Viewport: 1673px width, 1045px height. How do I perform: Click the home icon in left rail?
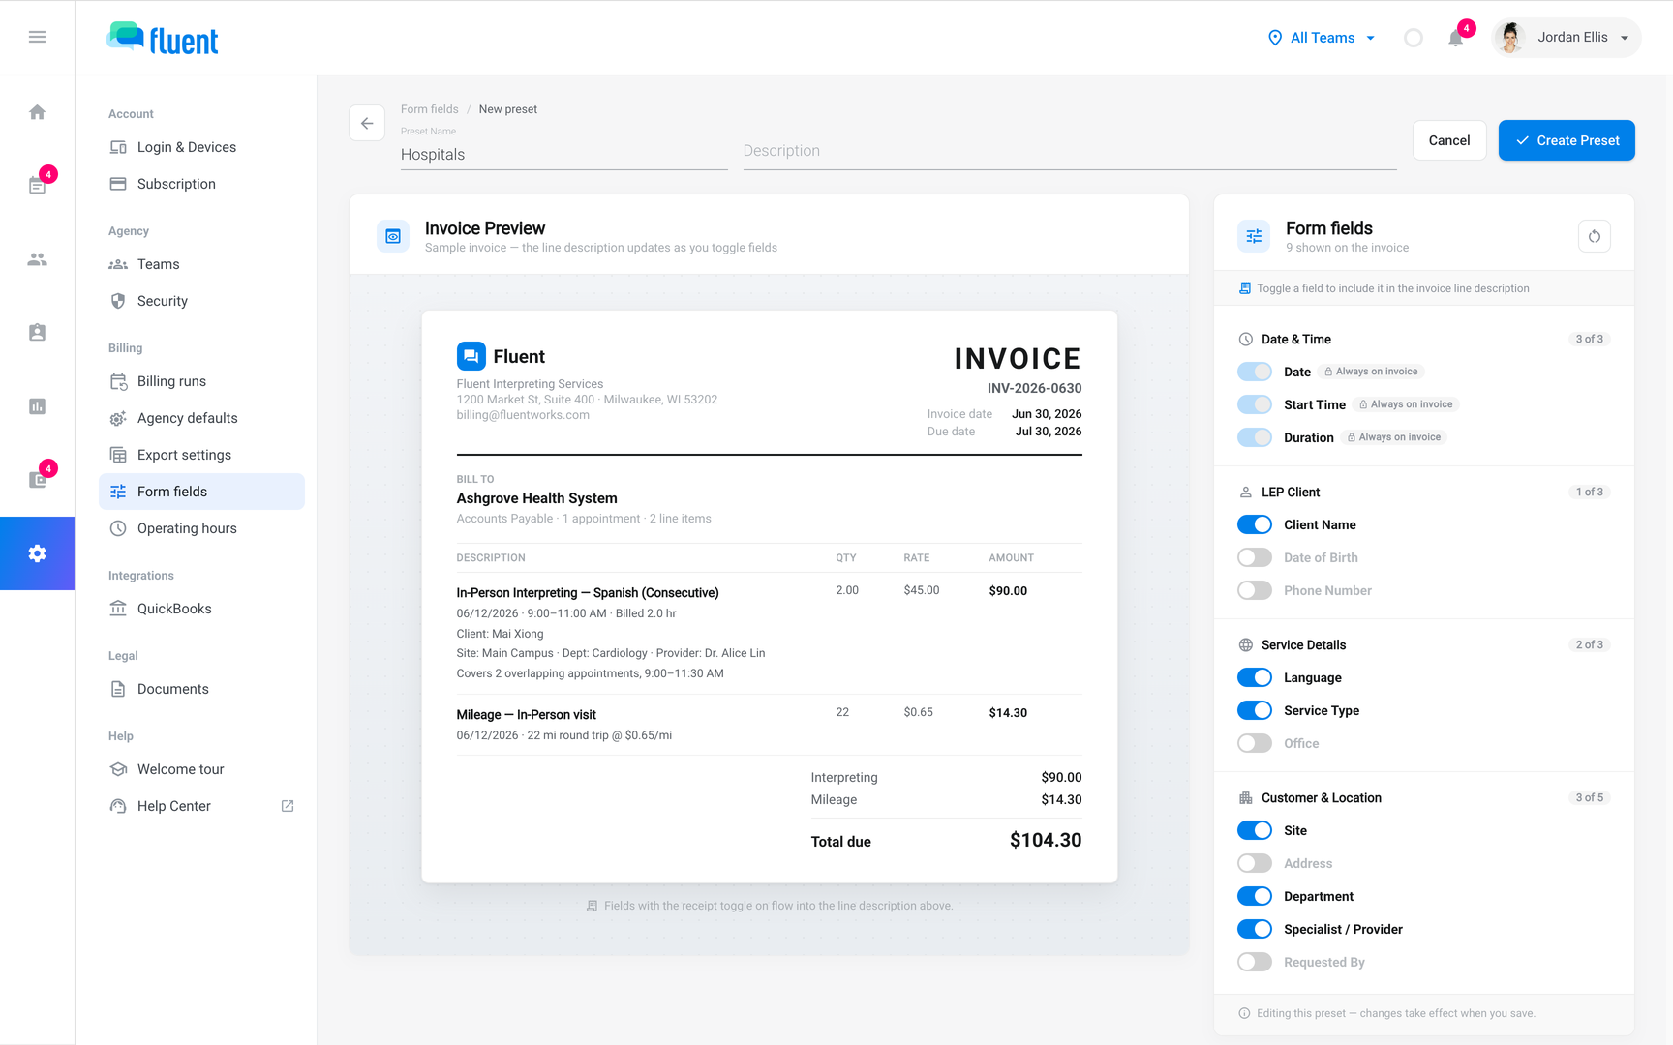(37, 112)
